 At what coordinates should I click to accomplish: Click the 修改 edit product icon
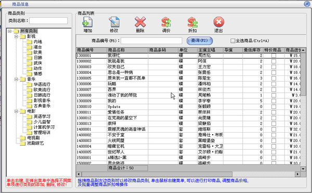[x=114, y=22]
